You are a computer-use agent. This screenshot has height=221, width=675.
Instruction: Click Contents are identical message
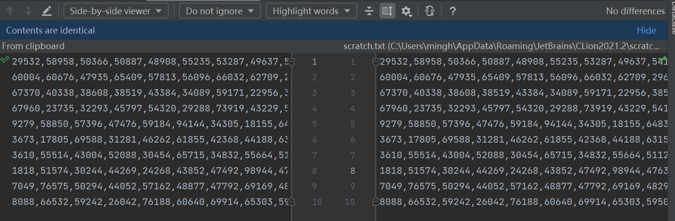tap(51, 30)
